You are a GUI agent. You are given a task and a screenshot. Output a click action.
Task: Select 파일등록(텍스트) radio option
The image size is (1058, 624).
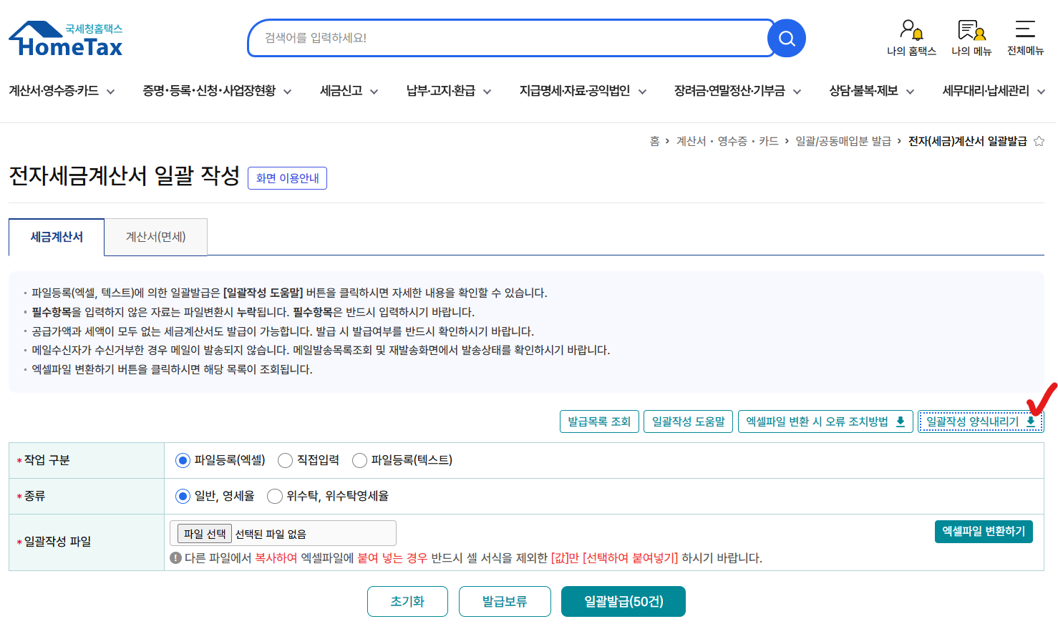click(359, 460)
